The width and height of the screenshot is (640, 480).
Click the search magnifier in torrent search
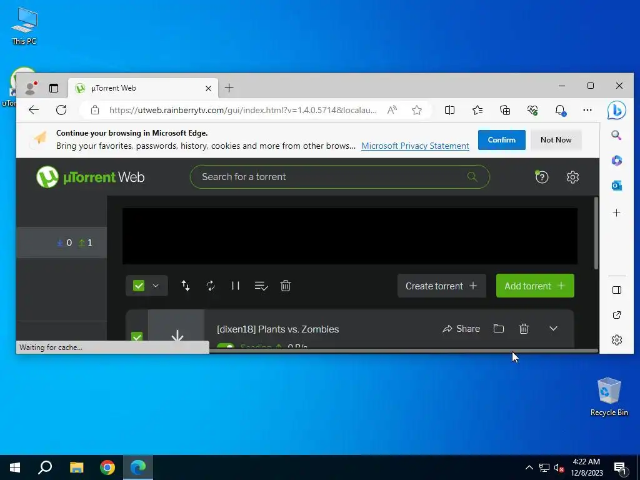pyautogui.click(x=472, y=177)
